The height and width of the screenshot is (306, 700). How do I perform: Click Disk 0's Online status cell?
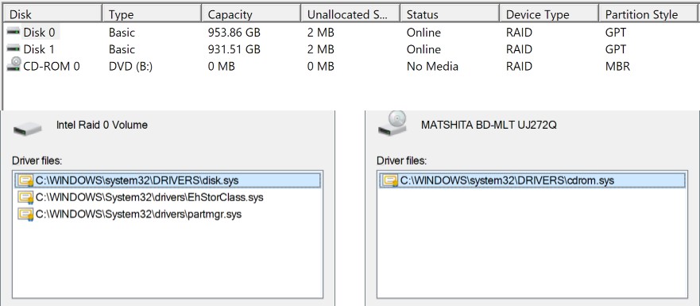pyautogui.click(x=423, y=33)
